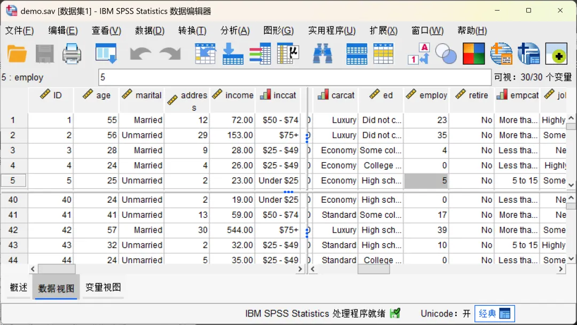Click the green plus toolbar icon
The width and height of the screenshot is (577, 325).
click(556, 54)
